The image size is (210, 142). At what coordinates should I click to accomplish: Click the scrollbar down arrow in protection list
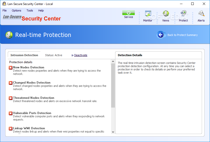(113, 132)
